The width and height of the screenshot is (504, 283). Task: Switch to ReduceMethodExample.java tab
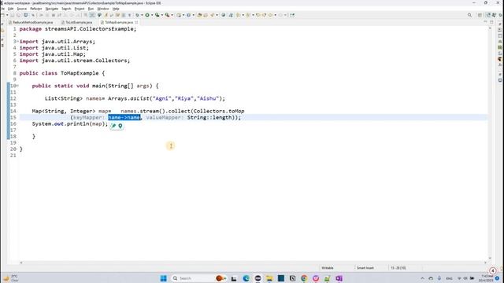[x=32, y=23]
